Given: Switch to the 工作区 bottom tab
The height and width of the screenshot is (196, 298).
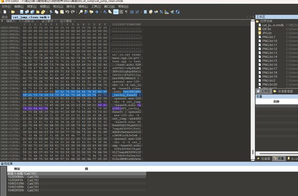Looking at the screenshot, I should coord(263,91).
